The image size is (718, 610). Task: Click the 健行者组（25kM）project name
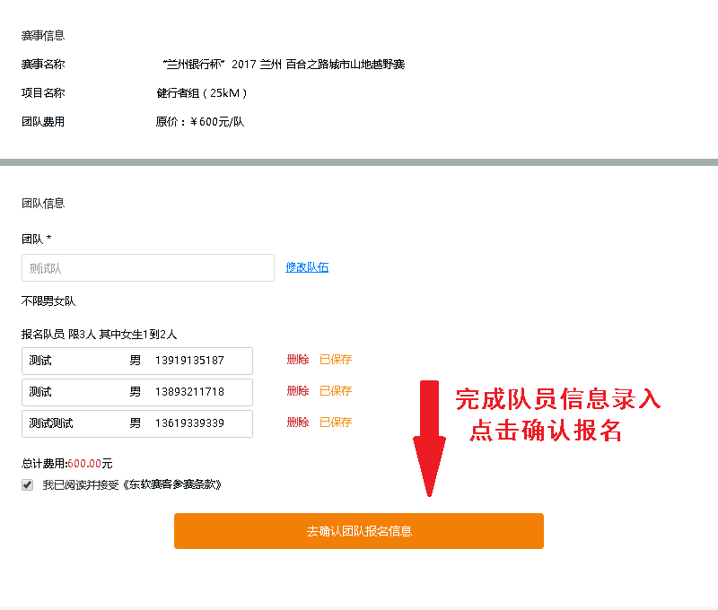201,93
